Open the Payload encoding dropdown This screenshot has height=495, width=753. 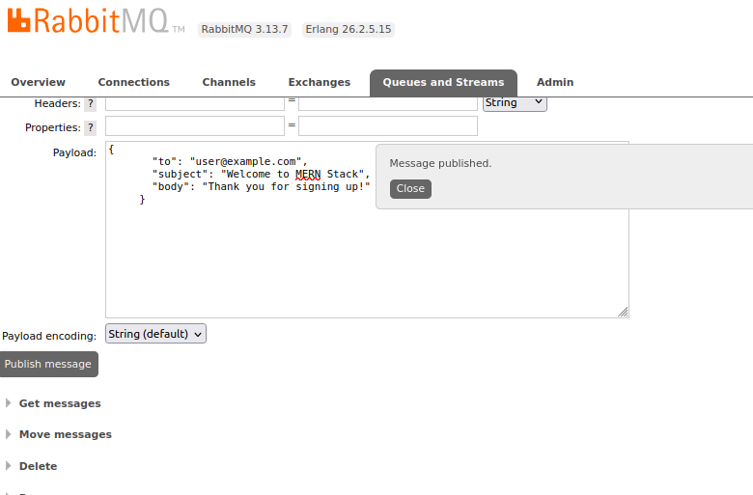click(x=155, y=334)
